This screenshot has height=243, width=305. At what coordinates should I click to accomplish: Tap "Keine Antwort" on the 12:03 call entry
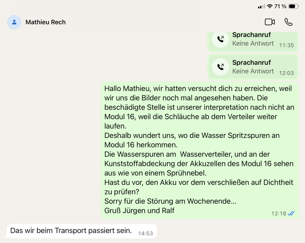tap(253, 71)
